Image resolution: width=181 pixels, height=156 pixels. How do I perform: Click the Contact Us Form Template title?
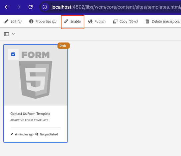30,114
